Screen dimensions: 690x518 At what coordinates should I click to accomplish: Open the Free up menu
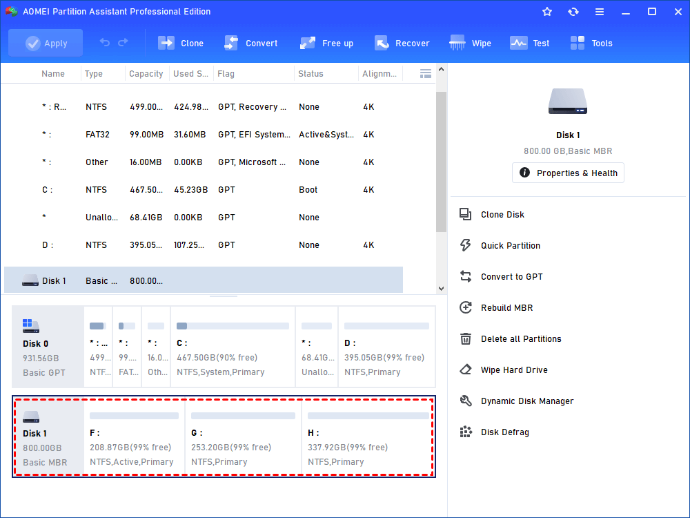coord(326,43)
